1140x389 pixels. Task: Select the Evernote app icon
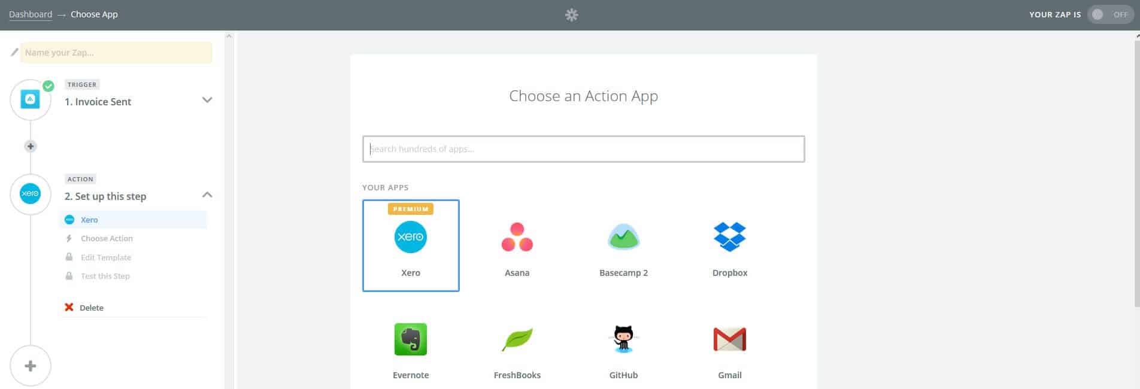pos(411,339)
